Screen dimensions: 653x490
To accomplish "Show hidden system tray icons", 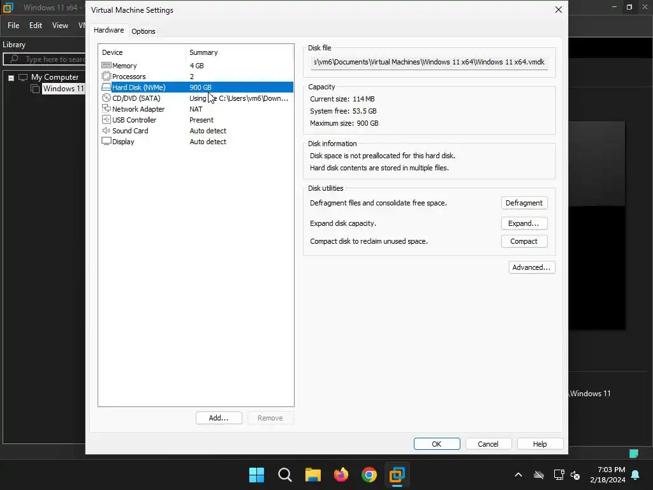I will pyautogui.click(x=518, y=475).
